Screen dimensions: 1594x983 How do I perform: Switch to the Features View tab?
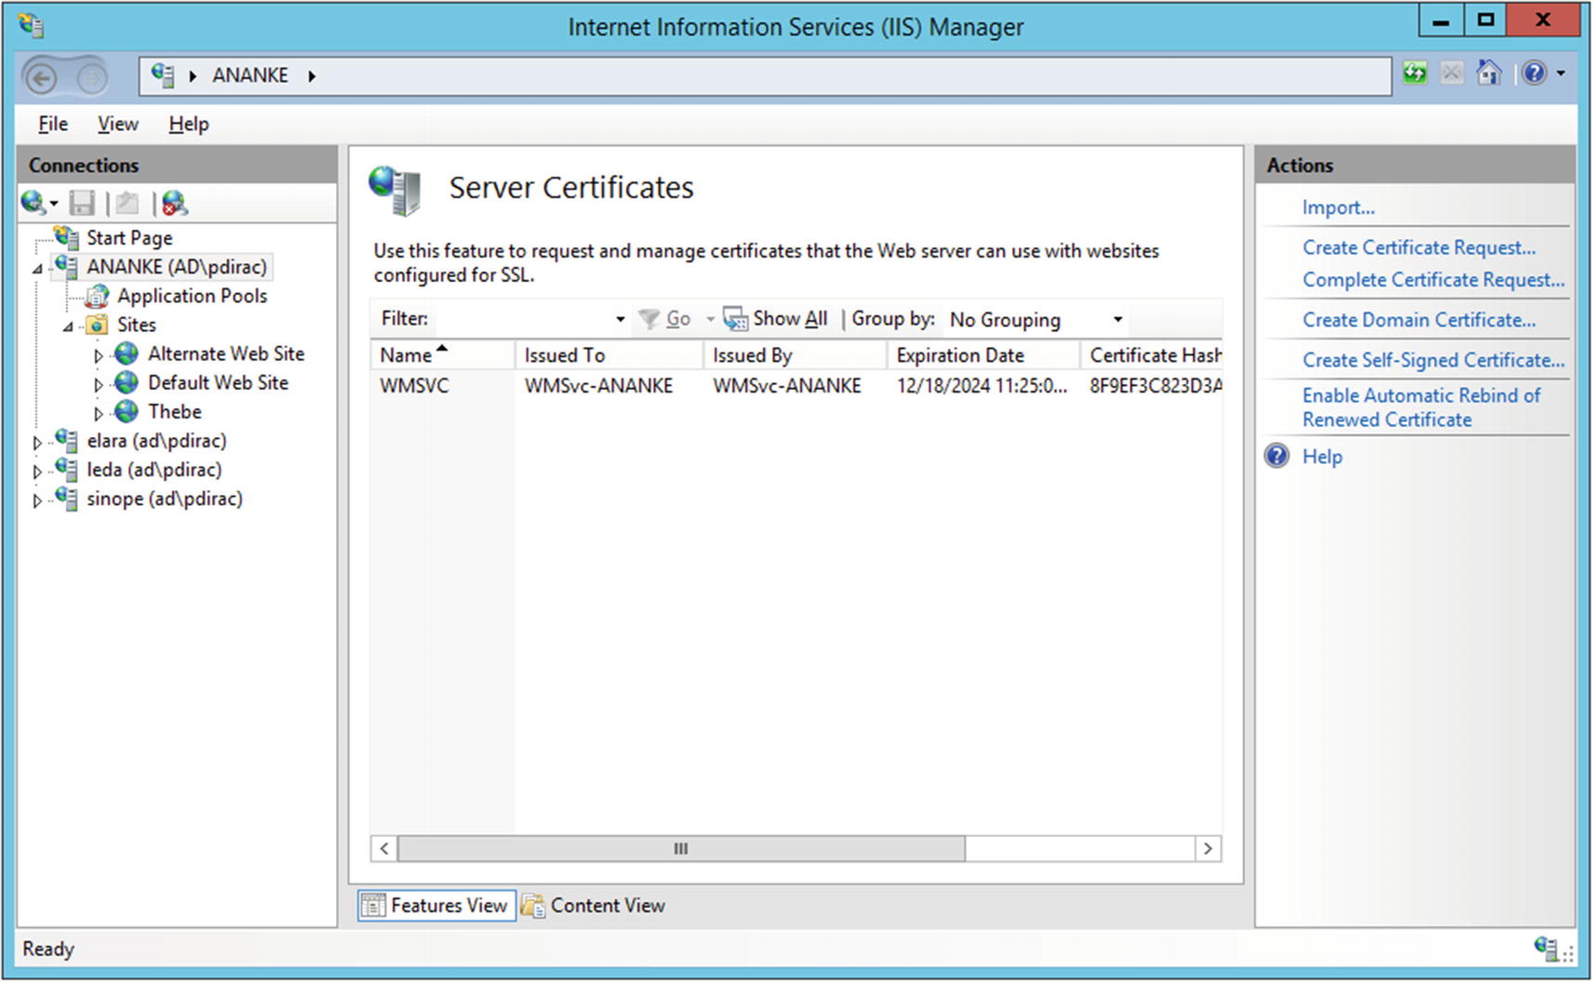[436, 905]
